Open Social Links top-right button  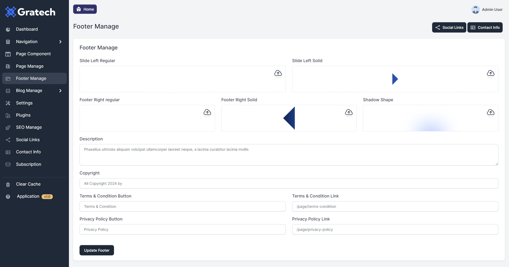449,27
